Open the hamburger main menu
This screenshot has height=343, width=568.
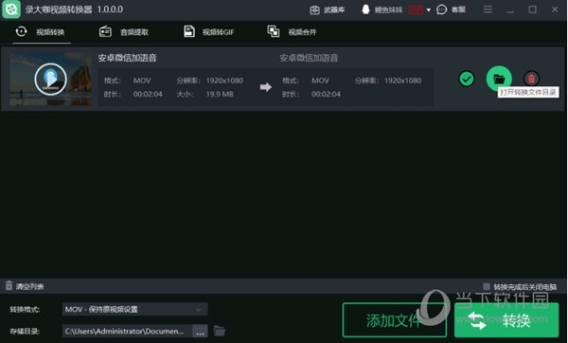(x=488, y=9)
